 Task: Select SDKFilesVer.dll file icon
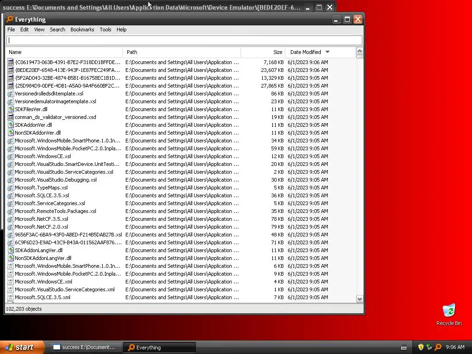click(x=11, y=109)
